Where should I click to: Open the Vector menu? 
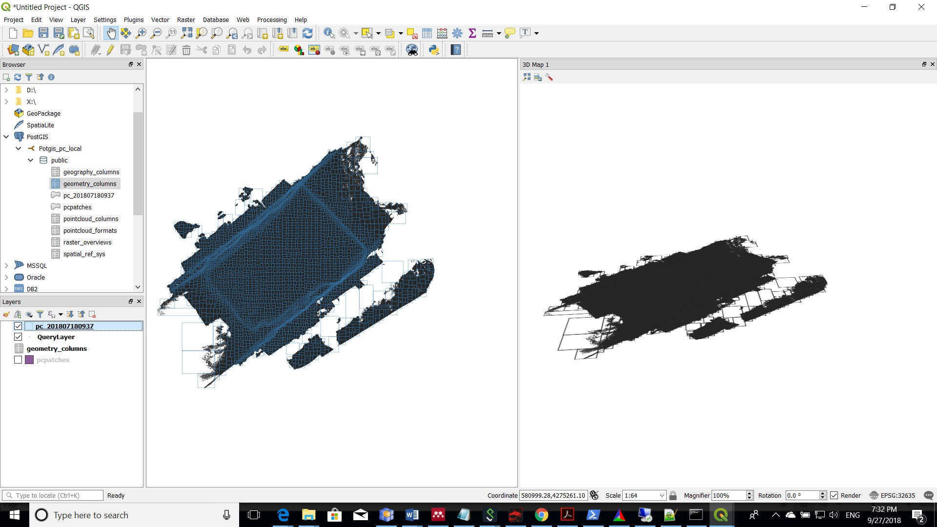coord(160,20)
